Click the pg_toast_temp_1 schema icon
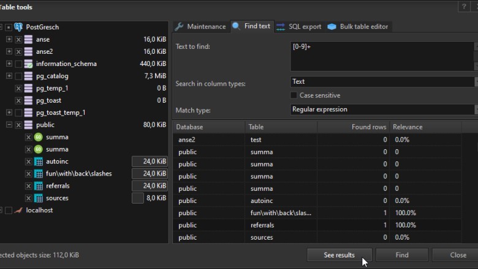478x269 pixels. click(28, 112)
